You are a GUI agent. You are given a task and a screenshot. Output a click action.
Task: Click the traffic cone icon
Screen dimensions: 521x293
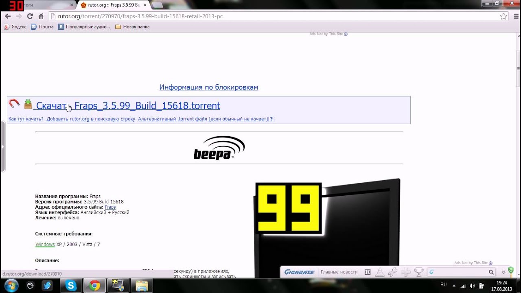pos(379,272)
